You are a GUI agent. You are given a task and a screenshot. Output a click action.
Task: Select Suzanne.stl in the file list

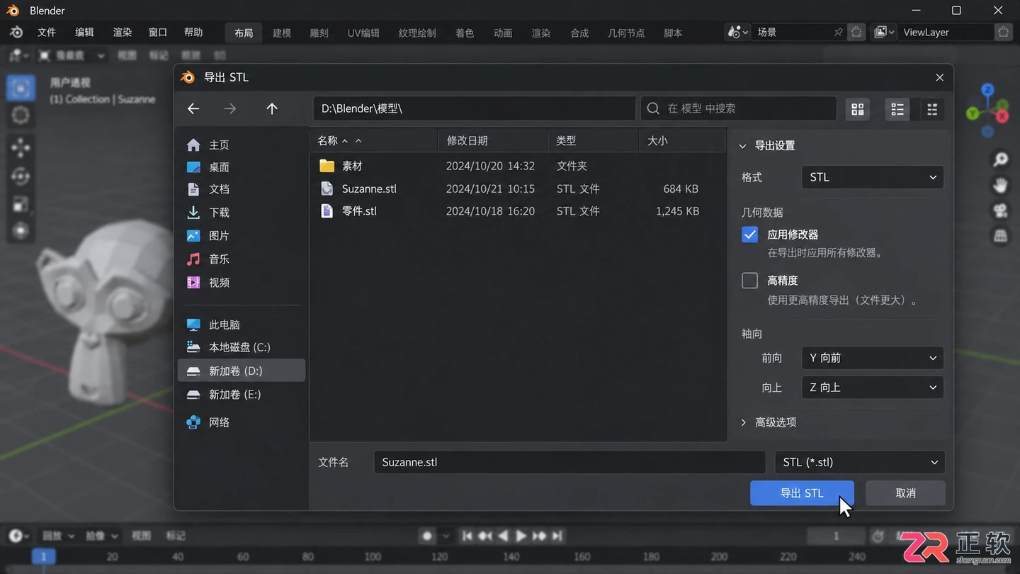coord(518,188)
